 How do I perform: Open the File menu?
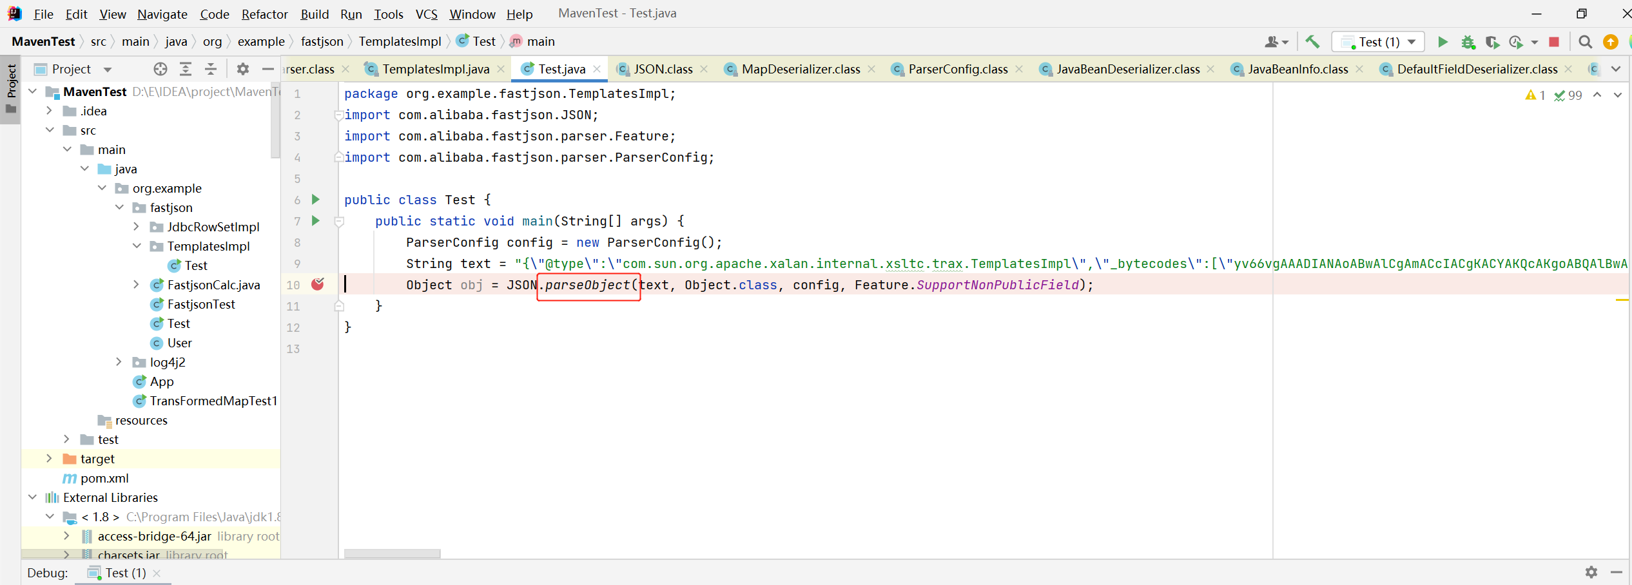(x=43, y=14)
